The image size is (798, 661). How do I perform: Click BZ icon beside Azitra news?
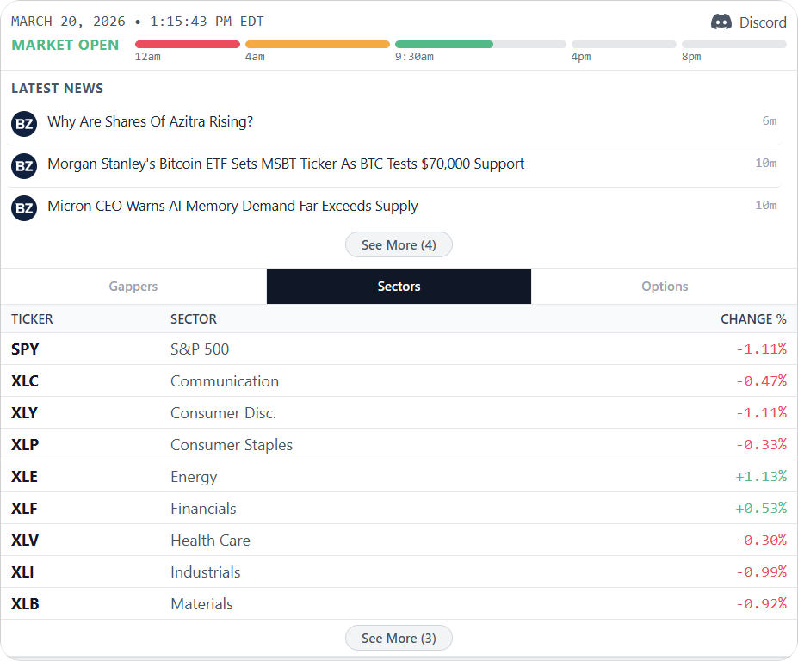click(x=24, y=124)
